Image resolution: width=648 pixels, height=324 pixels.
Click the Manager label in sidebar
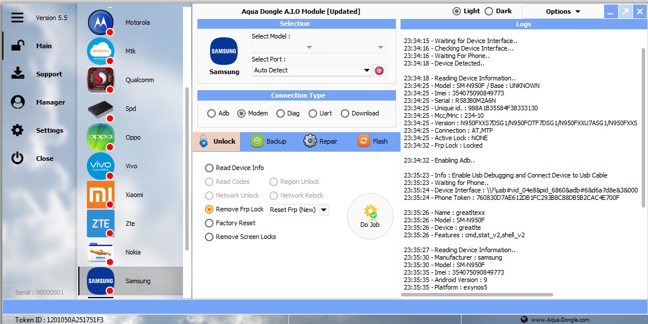coord(51,102)
